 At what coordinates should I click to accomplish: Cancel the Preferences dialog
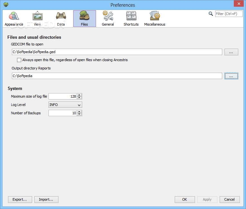pos(230,200)
